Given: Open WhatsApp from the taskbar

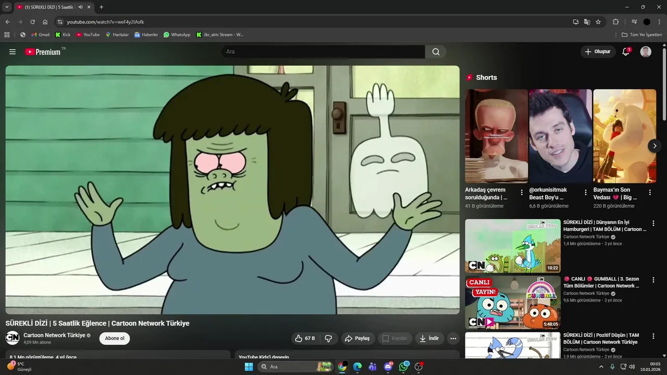Looking at the screenshot, I should [404, 367].
